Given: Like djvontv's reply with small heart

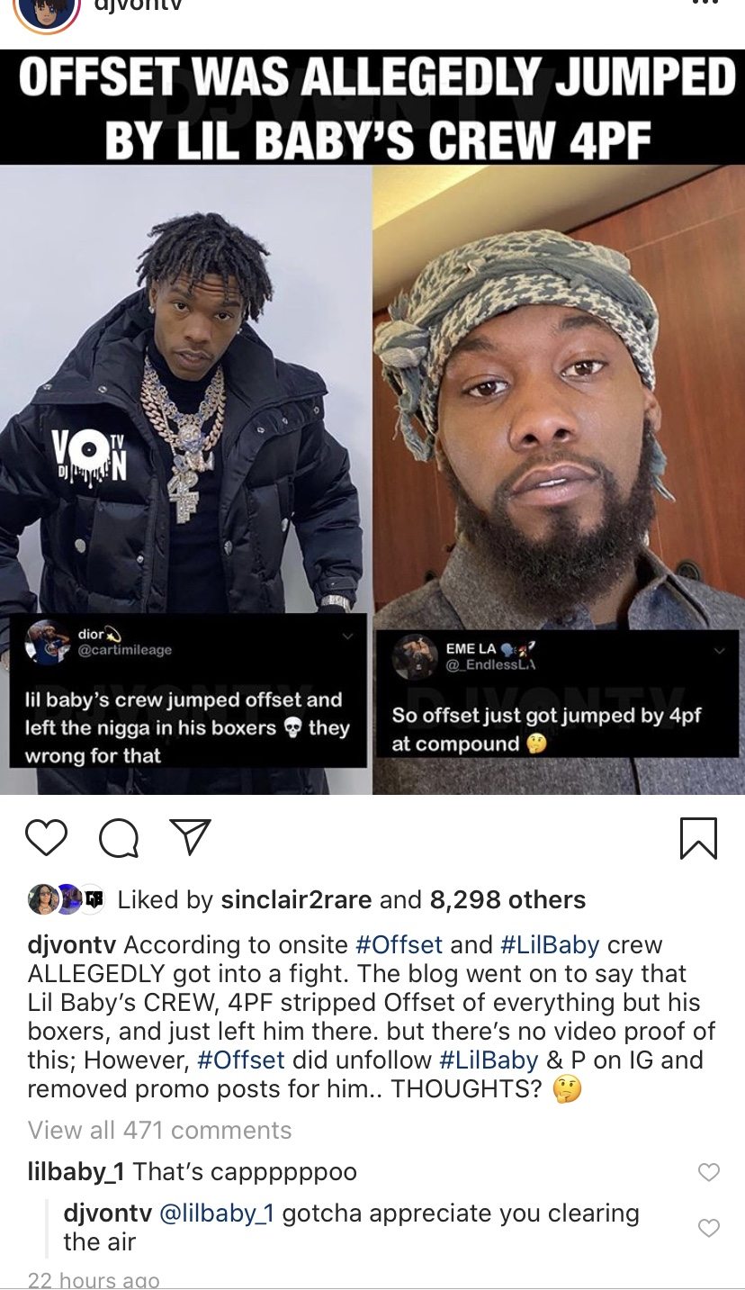Looking at the screenshot, I should point(709,1228).
